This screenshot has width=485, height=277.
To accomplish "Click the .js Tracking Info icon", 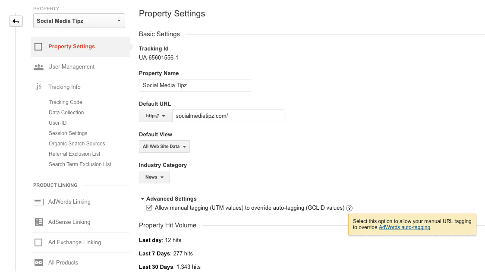I will click(38, 87).
